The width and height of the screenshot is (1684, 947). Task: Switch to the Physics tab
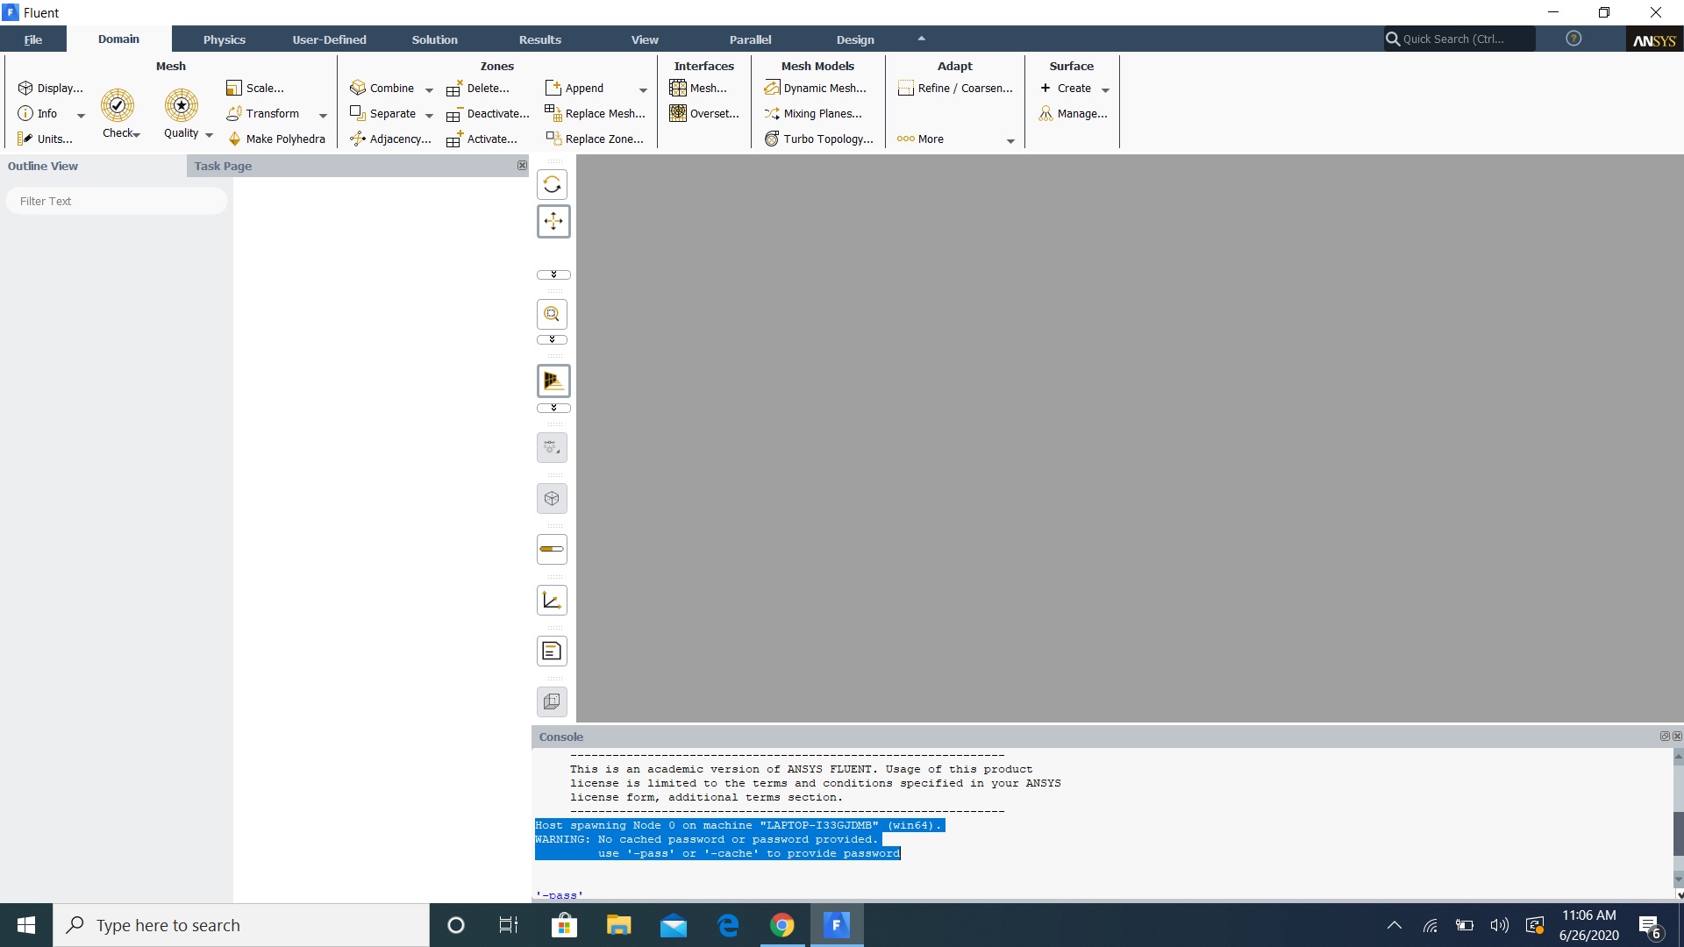click(224, 39)
